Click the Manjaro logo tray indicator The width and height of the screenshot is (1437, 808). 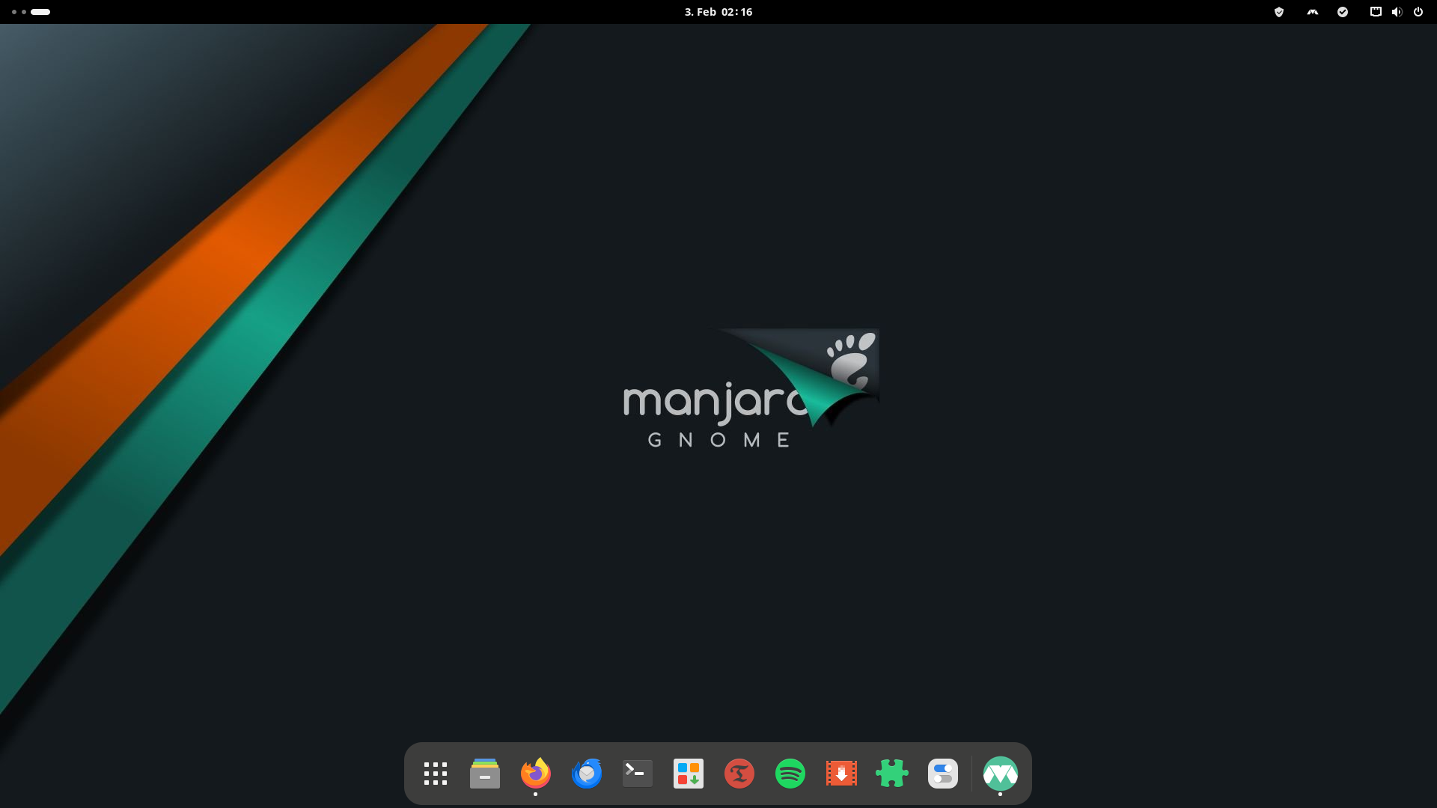(x=1313, y=12)
